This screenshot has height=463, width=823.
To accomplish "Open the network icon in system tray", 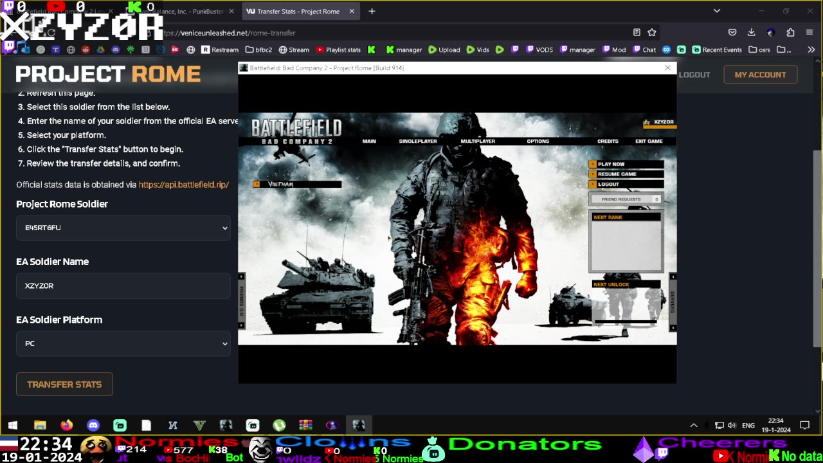I will pyautogui.click(x=719, y=425).
